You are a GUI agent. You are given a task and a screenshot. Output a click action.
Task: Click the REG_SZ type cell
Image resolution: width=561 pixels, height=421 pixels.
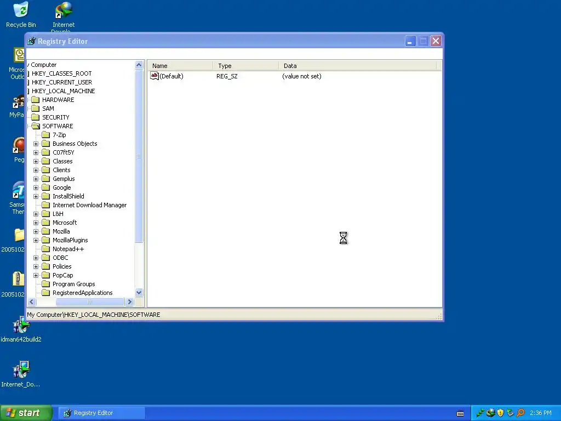click(227, 76)
